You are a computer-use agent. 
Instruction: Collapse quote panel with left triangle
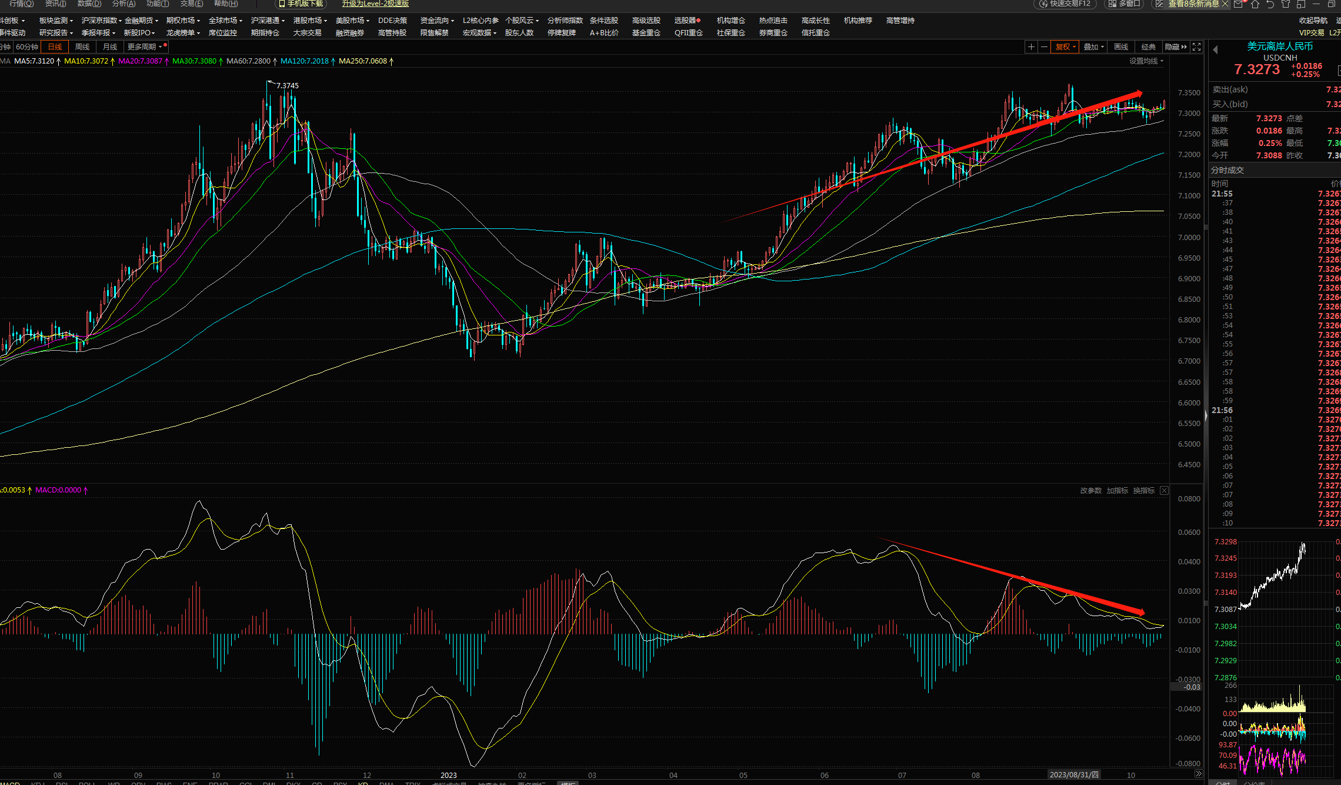[1215, 50]
